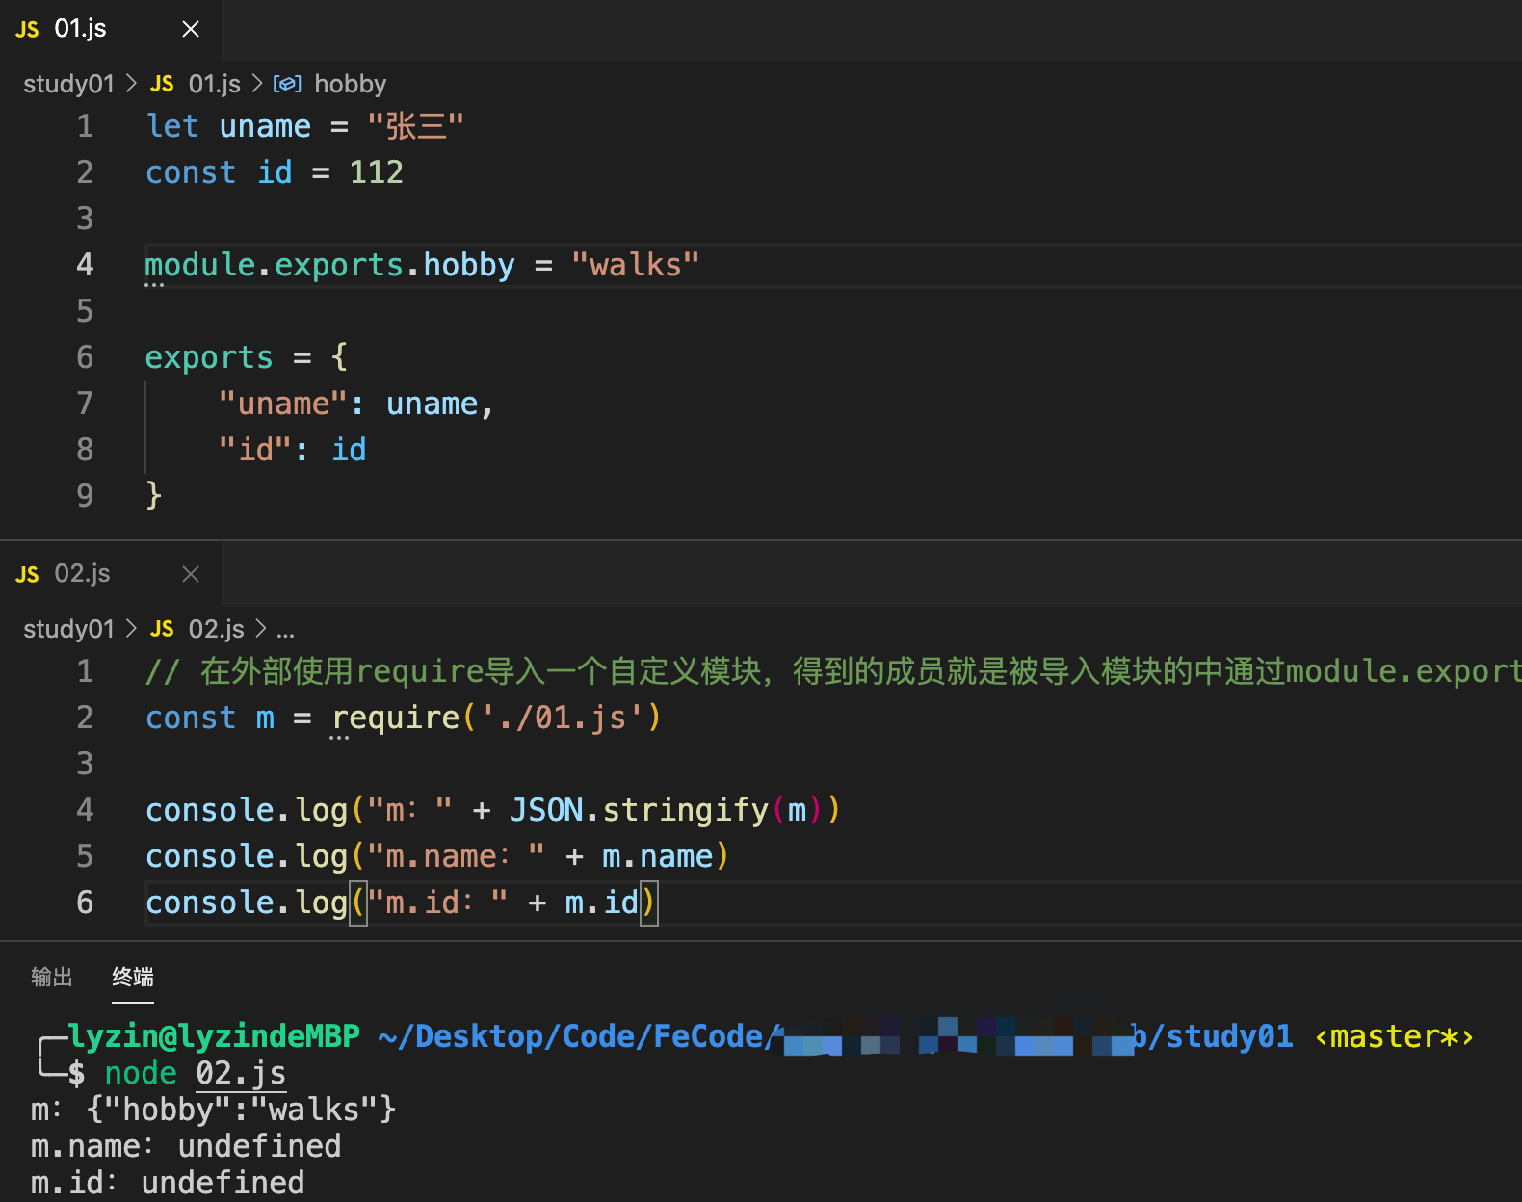Screen dimensions: 1522x1202
Task: Click '02.js' argument in the terminal command
Action: click(241, 1073)
